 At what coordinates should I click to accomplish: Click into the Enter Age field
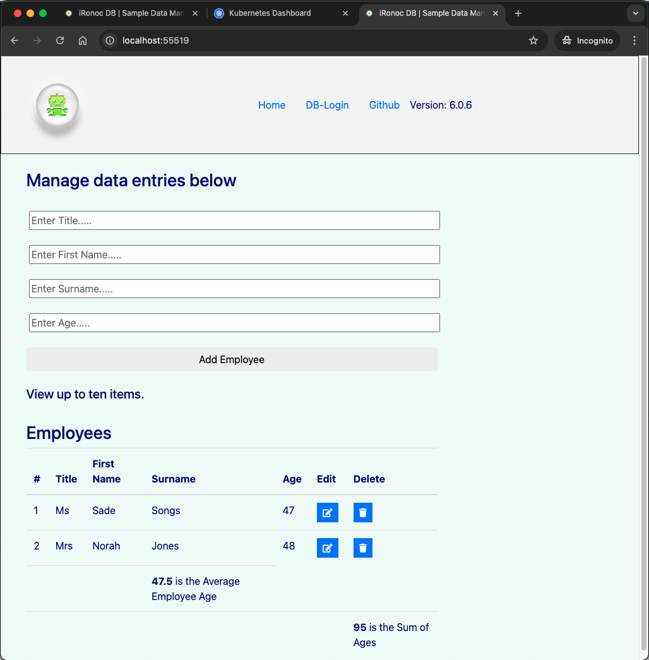(x=234, y=323)
